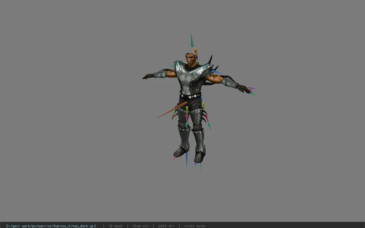Click the '9544 vtx' status entry
365x228 pixels.
click(x=140, y=226)
